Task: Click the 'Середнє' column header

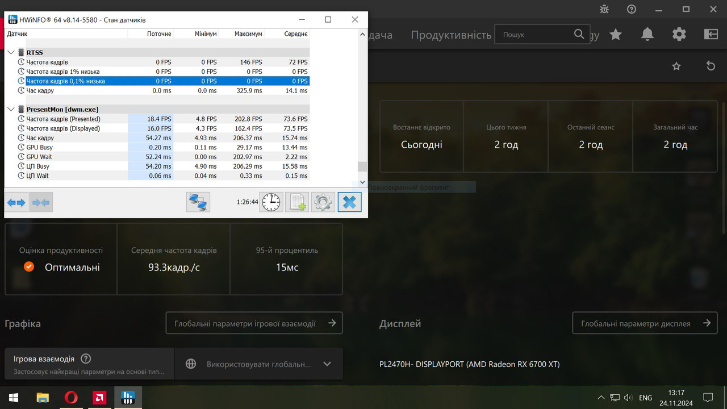Action: coord(287,34)
